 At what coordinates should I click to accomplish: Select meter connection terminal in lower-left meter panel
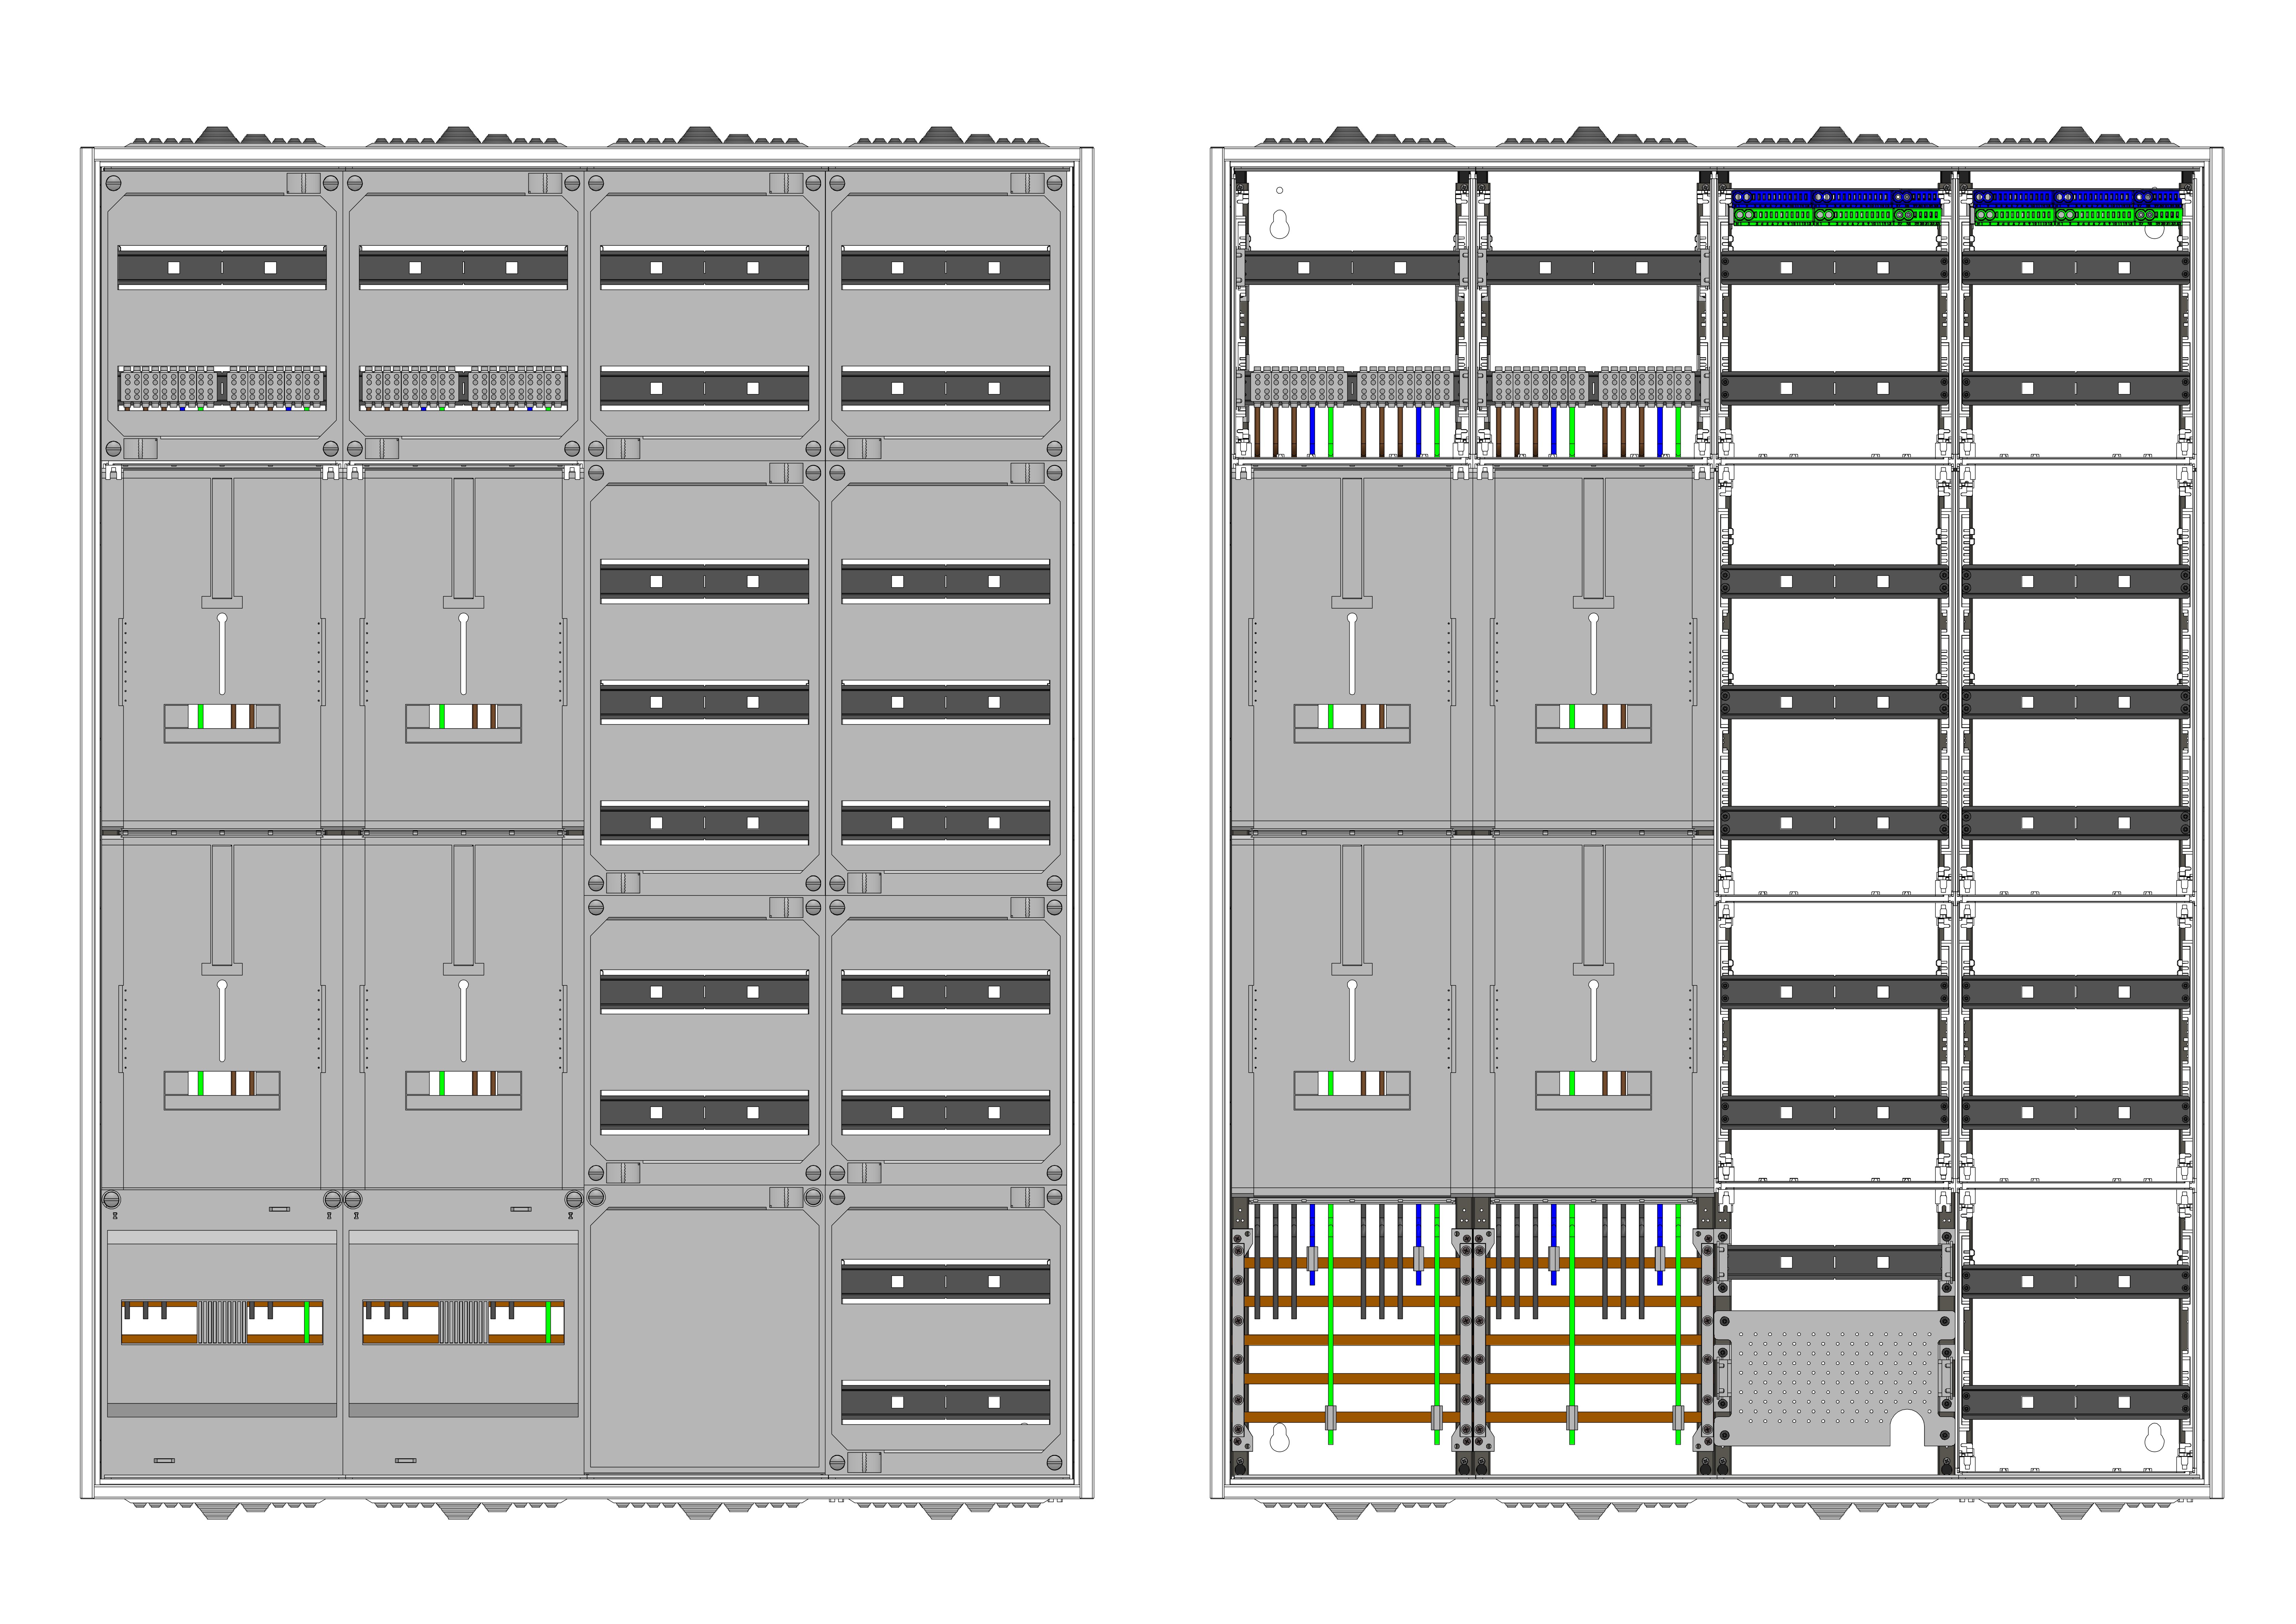(x=222, y=1090)
